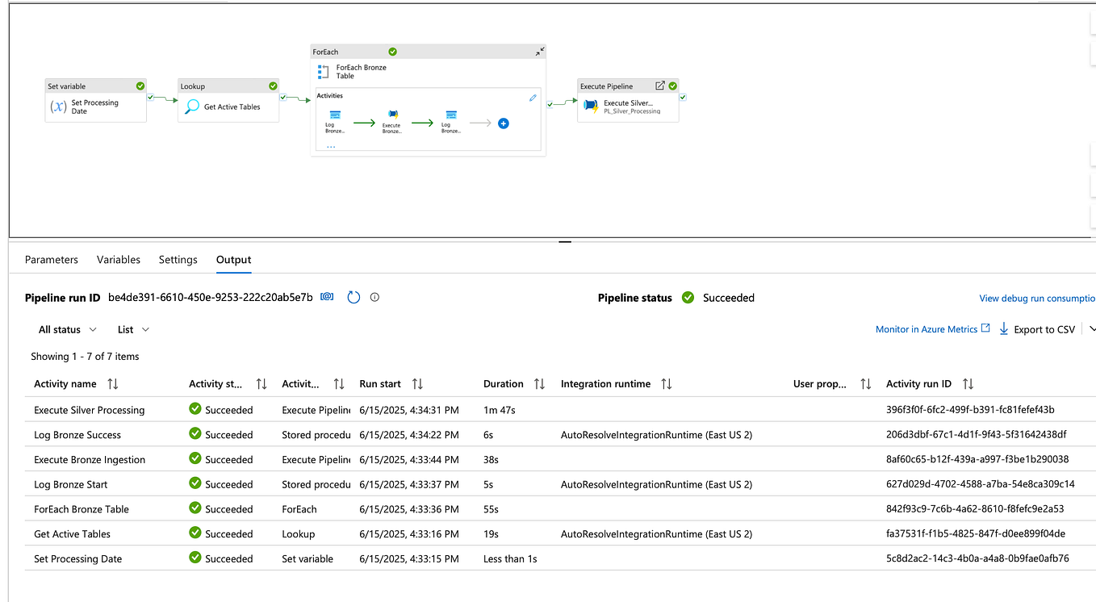Switch to the Variables tab

118,260
